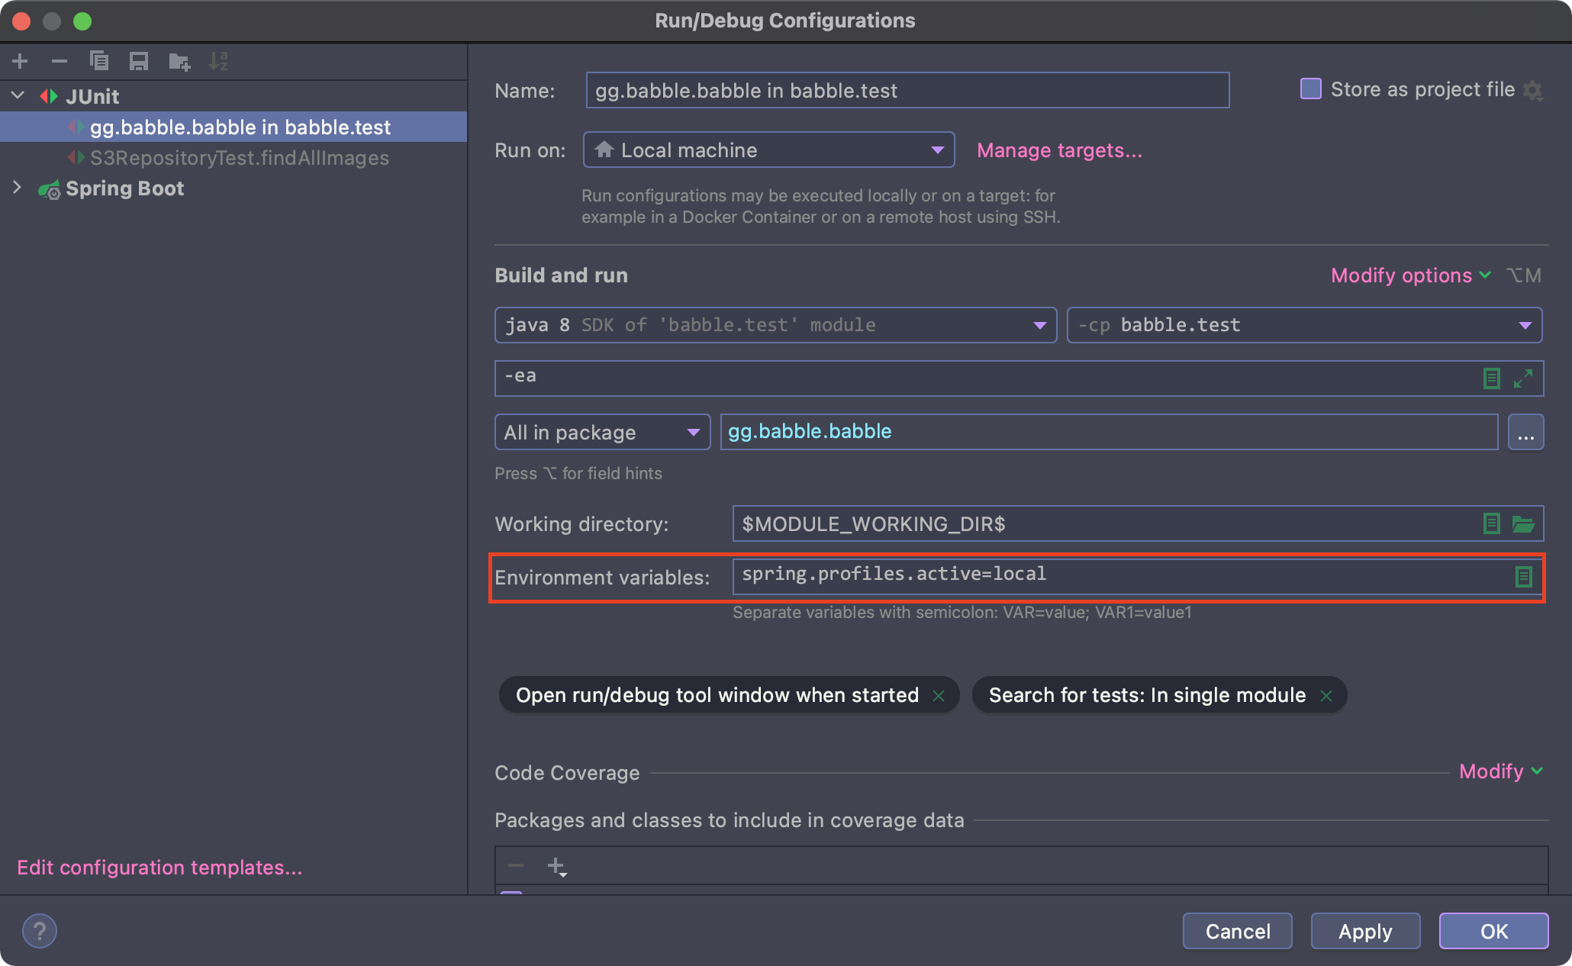Screen dimensions: 1572x966
Task: Create a new folder with the folder-plus icon
Action: 179,61
